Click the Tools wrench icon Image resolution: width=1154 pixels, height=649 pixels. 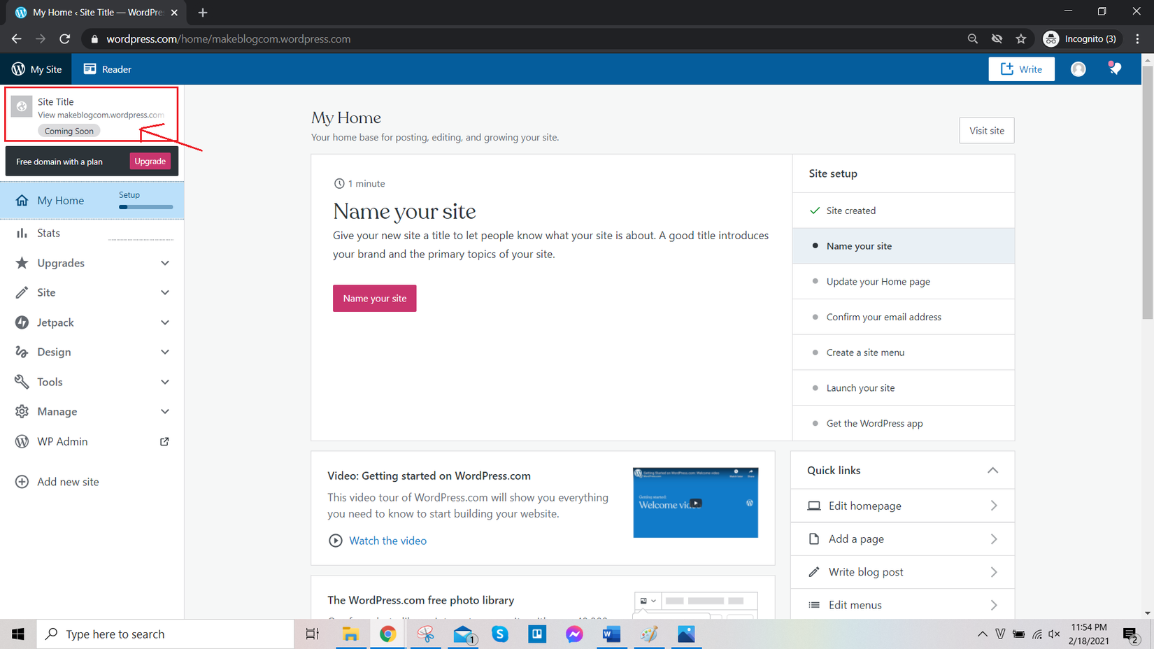click(x=22, y=382)
